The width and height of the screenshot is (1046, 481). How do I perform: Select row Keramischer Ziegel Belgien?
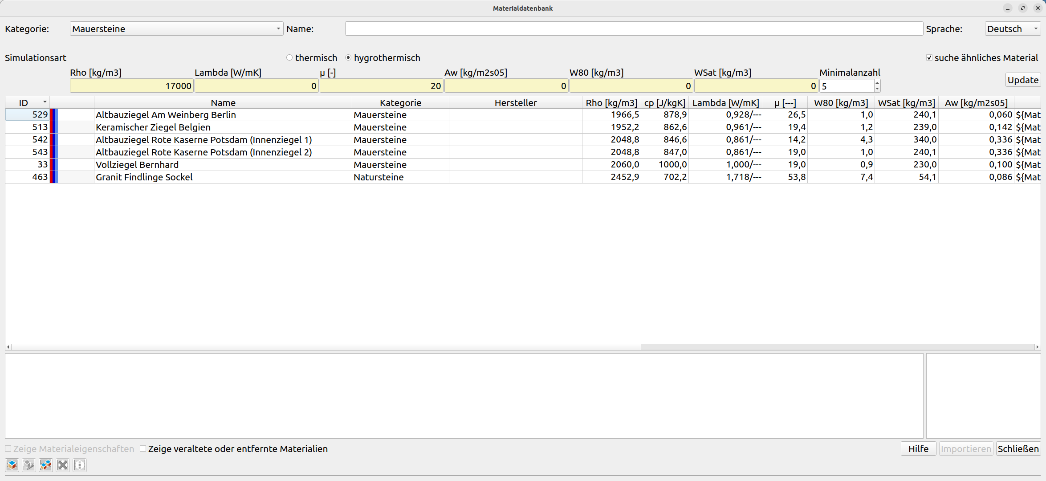pos(523,127)
